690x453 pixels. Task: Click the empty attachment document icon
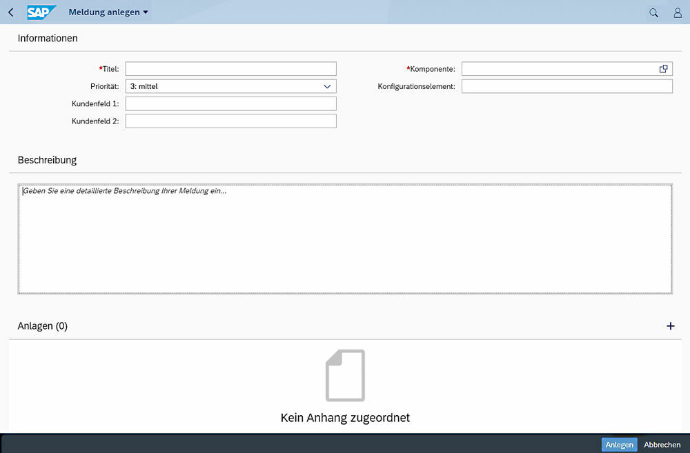(345, 376)
